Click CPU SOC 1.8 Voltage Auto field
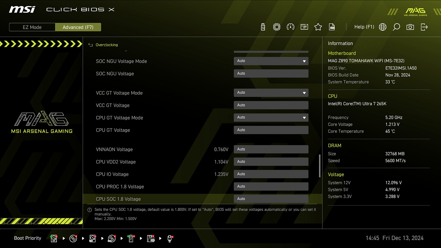Viewport: 441px width, 248px height. click(271, 199)
